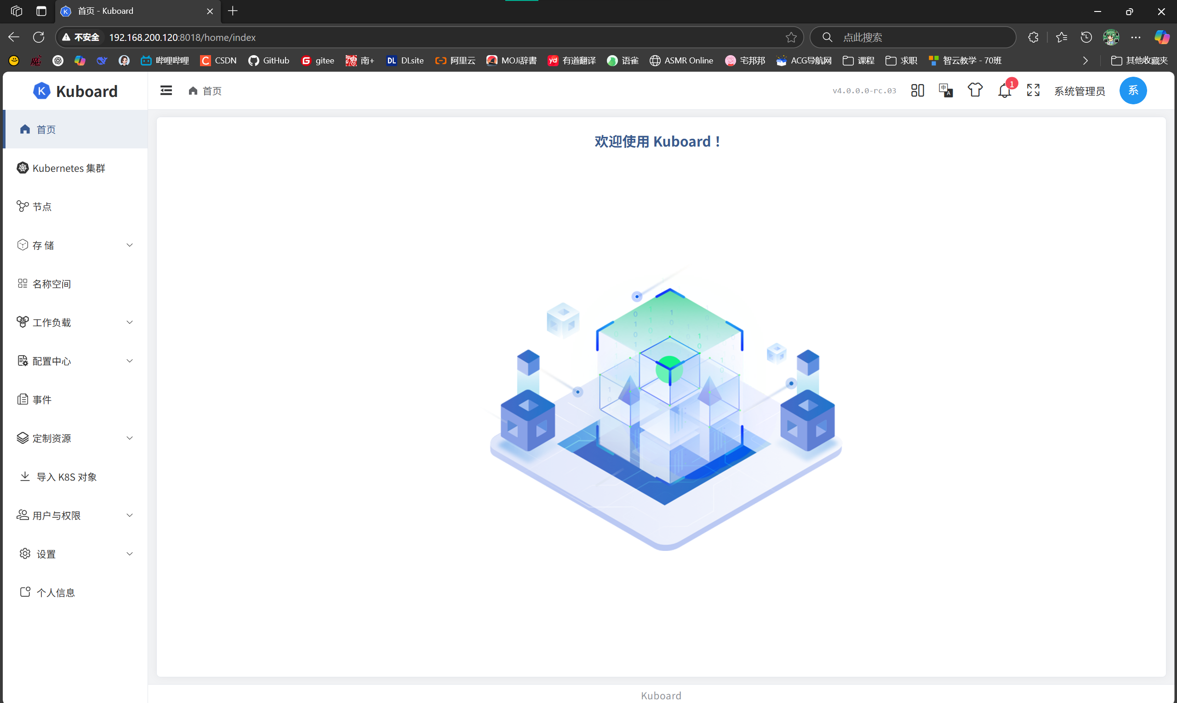Expand the 存储 submenu chevron

tap(129, 245)
